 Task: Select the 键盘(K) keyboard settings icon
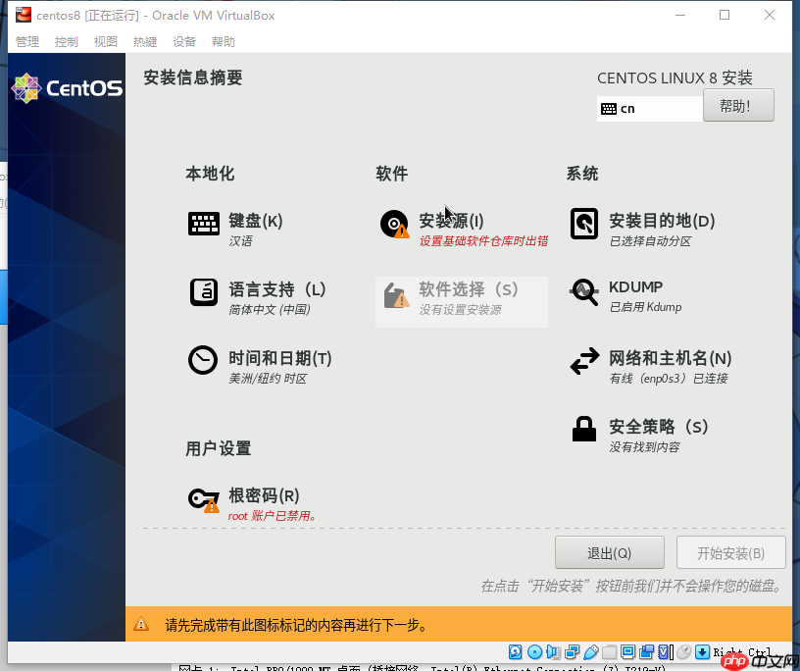[204, 224]
